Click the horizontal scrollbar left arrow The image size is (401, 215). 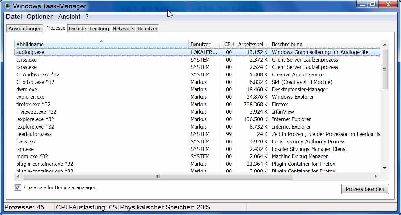tap(18, 176)
